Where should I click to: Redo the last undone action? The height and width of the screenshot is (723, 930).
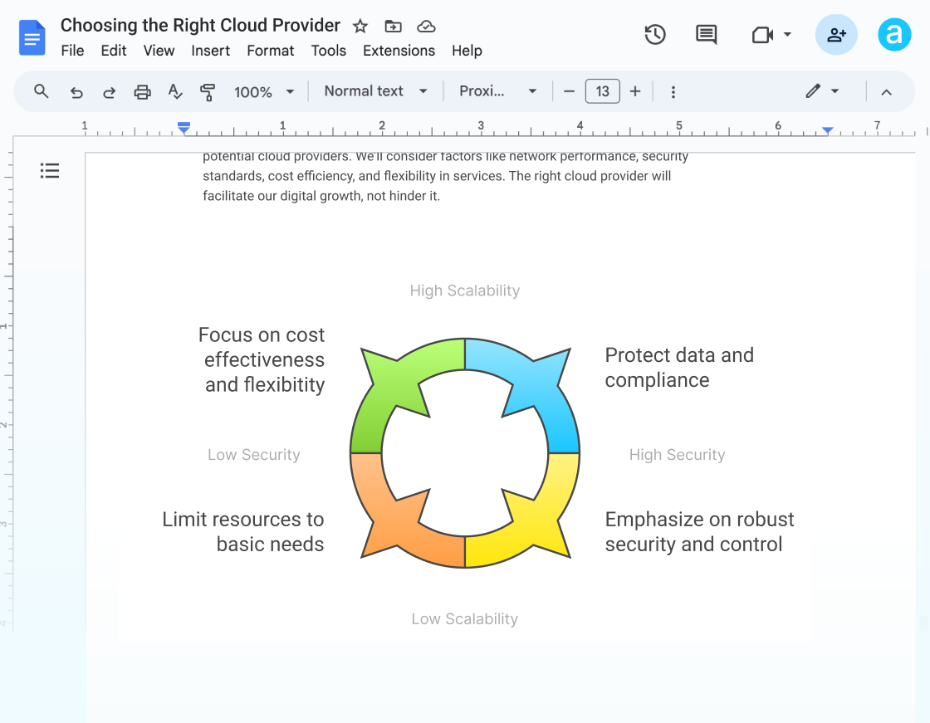point(109,91)
